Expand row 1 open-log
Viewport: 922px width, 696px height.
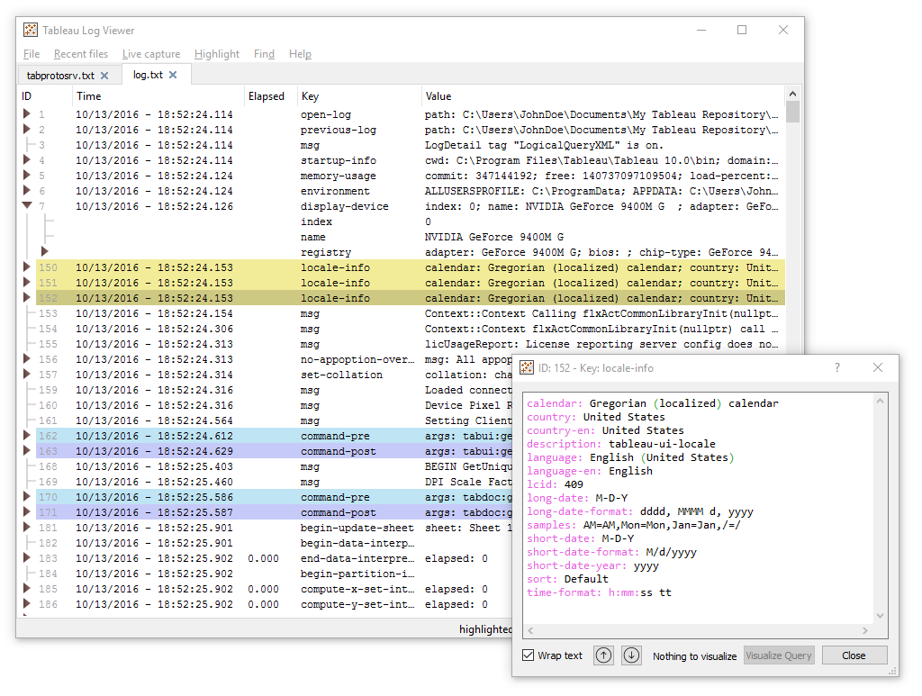click(x=26, y=113)
